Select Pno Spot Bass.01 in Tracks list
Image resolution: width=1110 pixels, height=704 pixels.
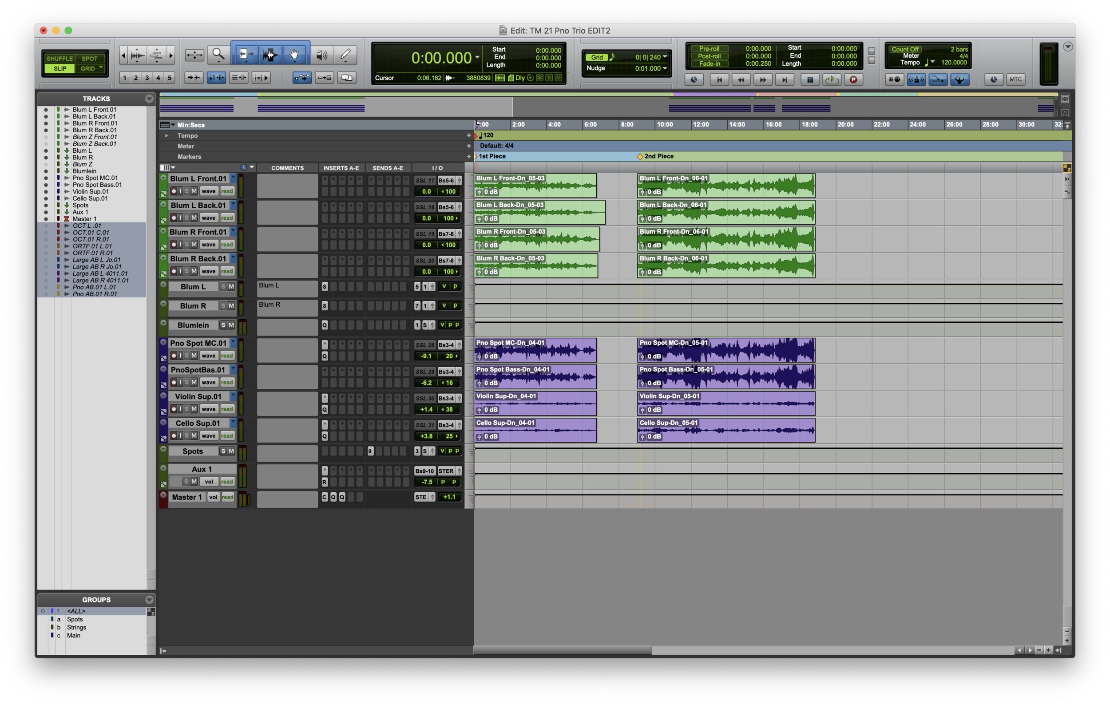(97, 185)
